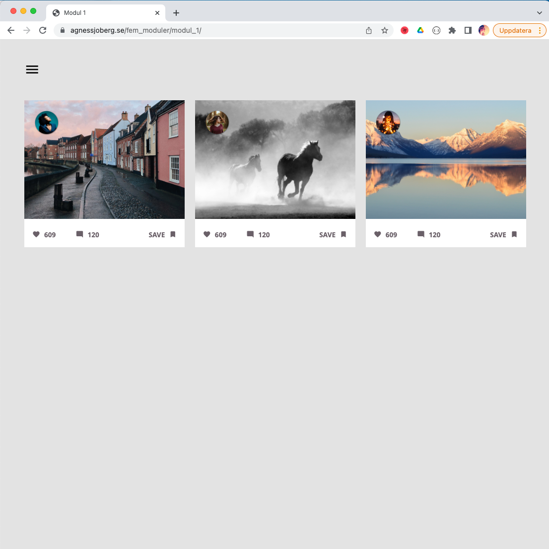Open the avatar on the street photo
The height and width of the screenshot is (549, 549).
click(47, 123)
